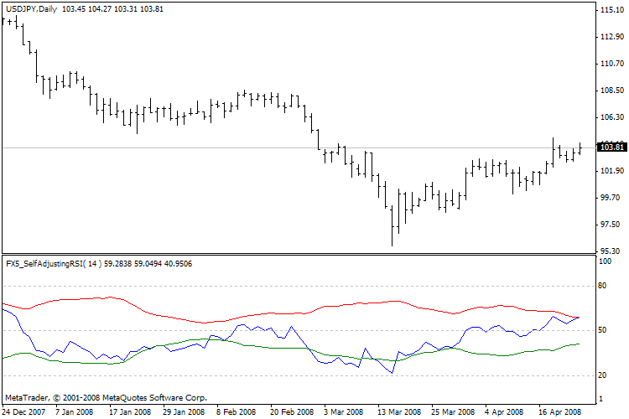Click the 95.30 price axis label
The image size is (629, 419).
coord(609,251)
